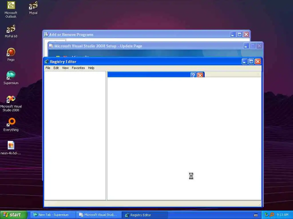The image size is (293, 219).
Task: Maximize the Registry Editor window
Action: click(251, 62)
